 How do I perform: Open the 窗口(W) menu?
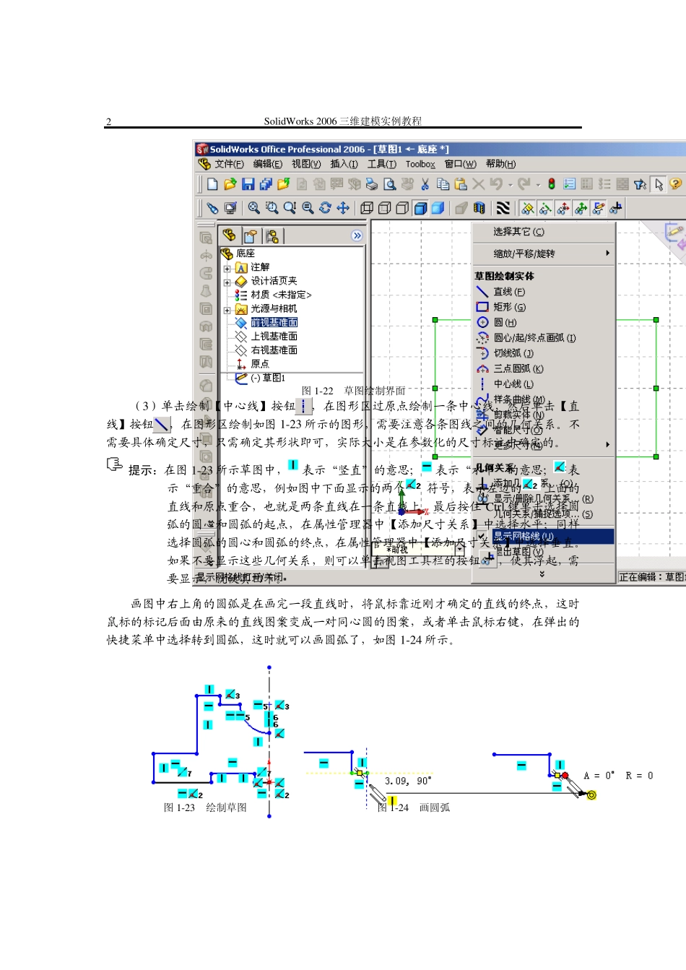(x=460, y=164)
